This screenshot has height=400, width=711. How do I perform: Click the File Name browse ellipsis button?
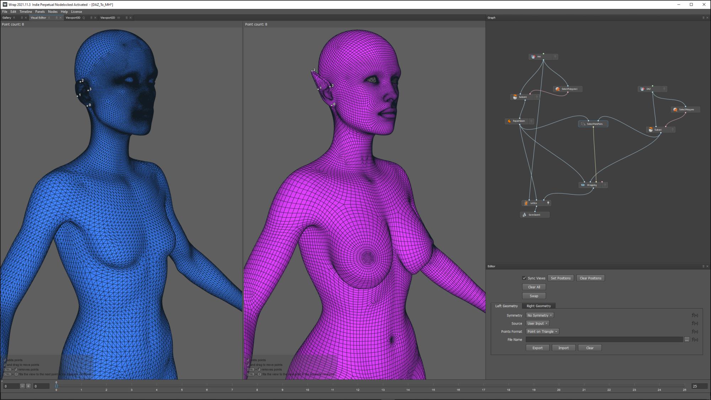tap(687, 340)
